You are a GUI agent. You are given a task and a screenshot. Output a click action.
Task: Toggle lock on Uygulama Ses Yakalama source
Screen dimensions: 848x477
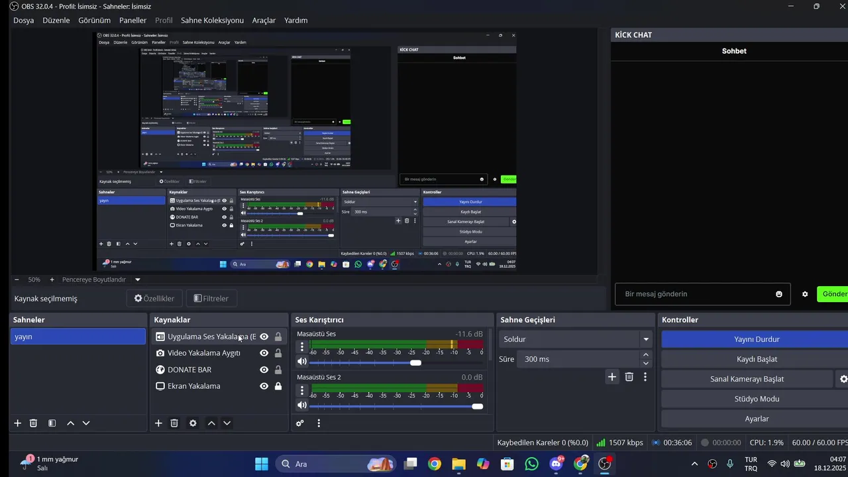tap(278, 337)
